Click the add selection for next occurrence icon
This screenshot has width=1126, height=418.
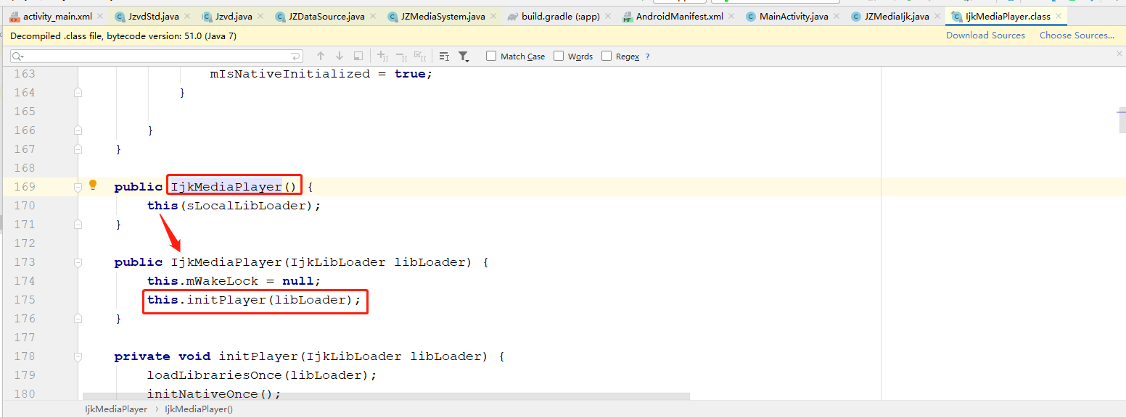coord(383,56)
